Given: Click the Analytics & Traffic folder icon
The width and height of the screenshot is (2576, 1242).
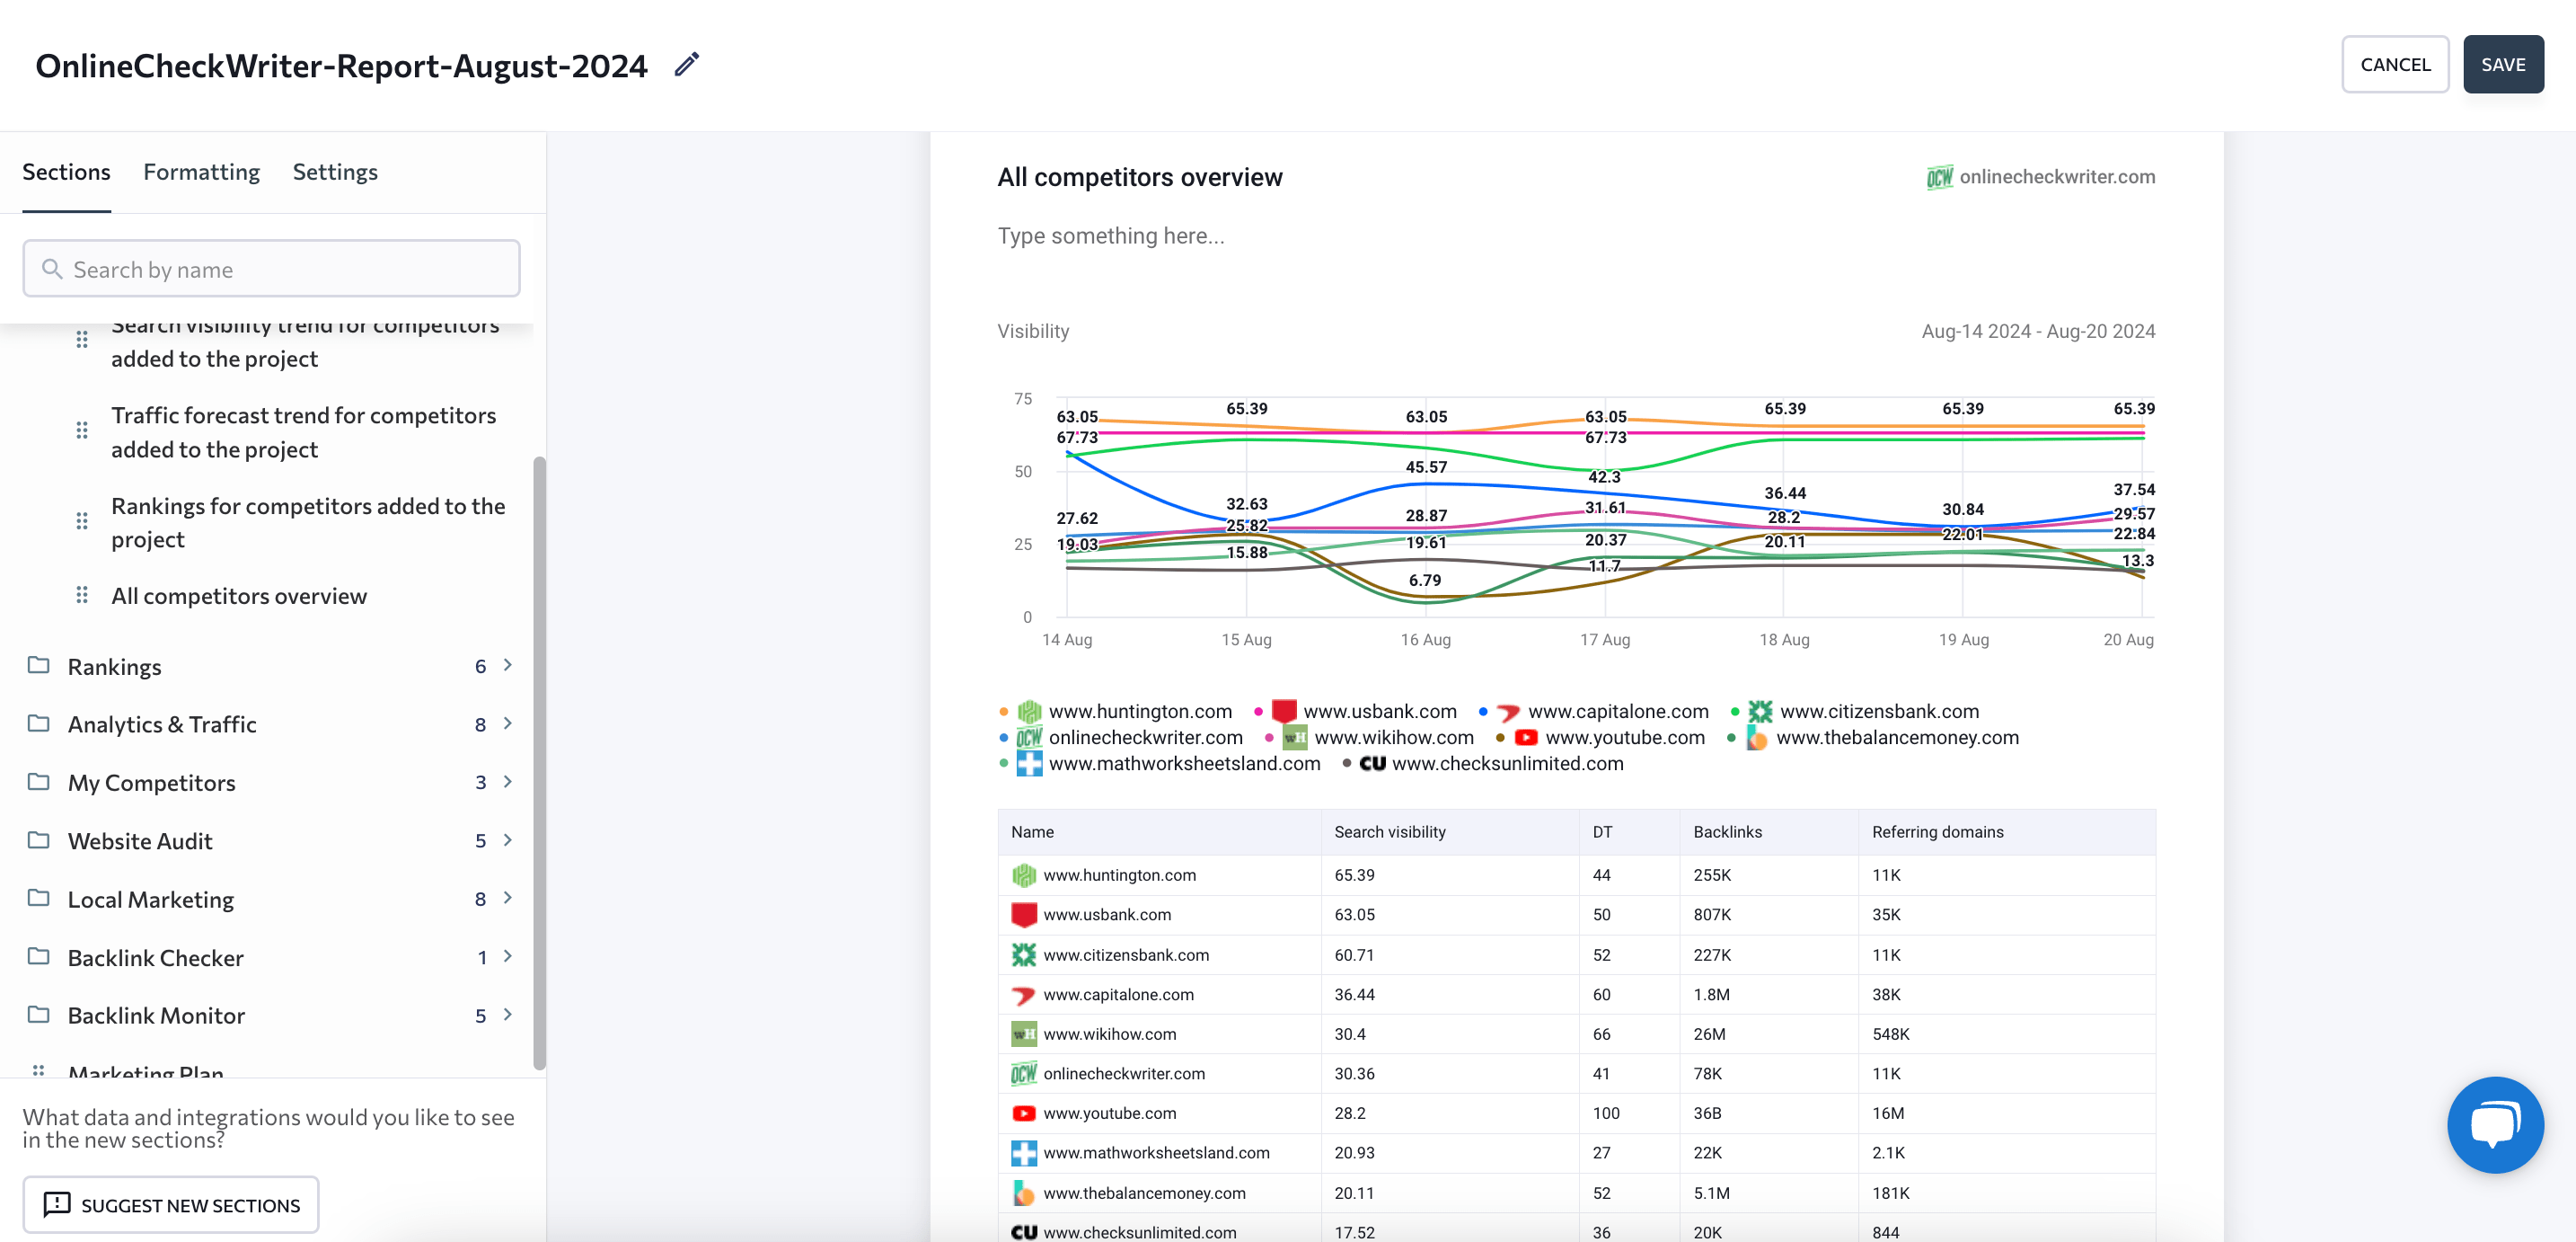Looking at the screenshot, I should [x=39, y=723].
